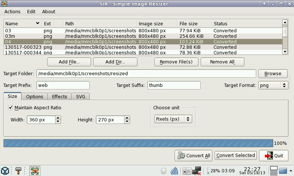
Task: Click the Status column header
Action: point(247,24)
